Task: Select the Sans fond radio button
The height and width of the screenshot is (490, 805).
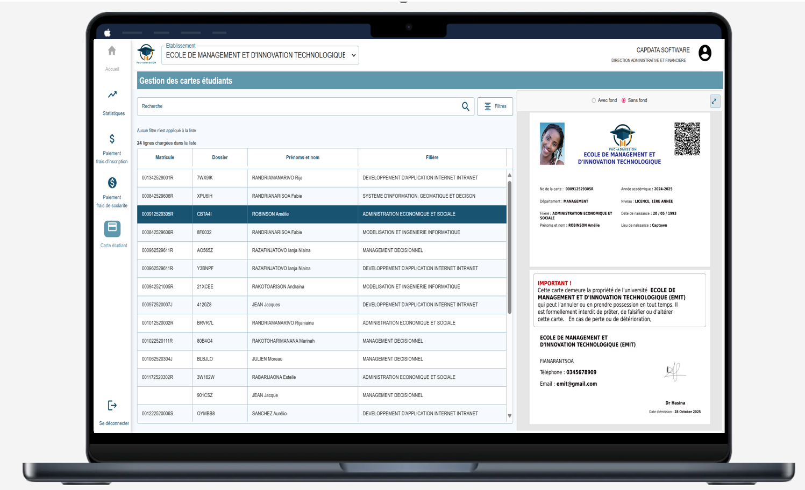Action: click(x=624, y=100)
